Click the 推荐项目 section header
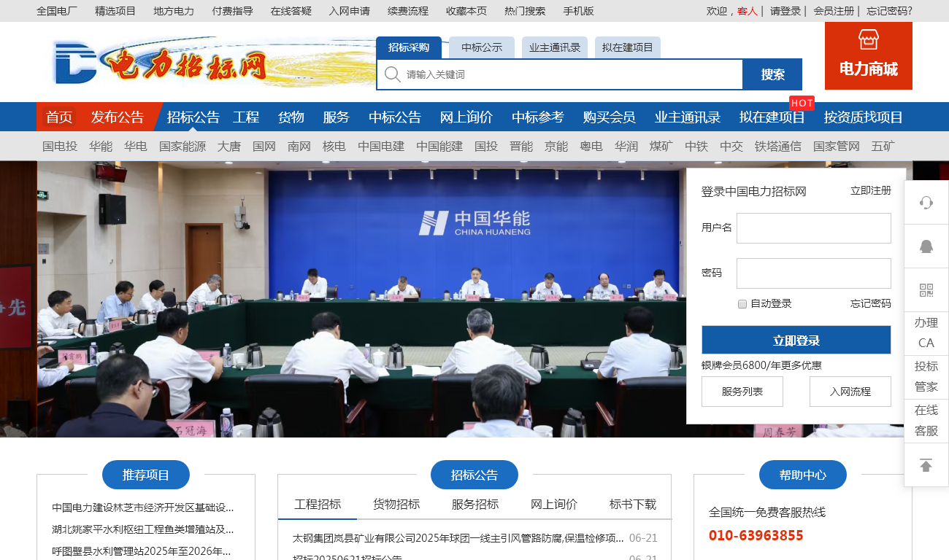The image size is (949, 560). point(146,475)
